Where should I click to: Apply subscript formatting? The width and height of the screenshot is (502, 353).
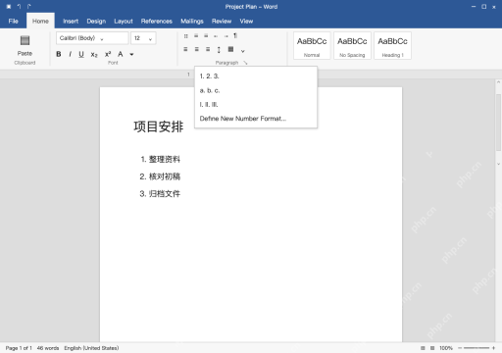(x=94, y=55)
